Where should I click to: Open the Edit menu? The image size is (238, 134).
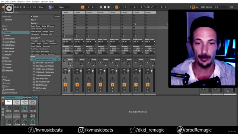tap(7, 1)
